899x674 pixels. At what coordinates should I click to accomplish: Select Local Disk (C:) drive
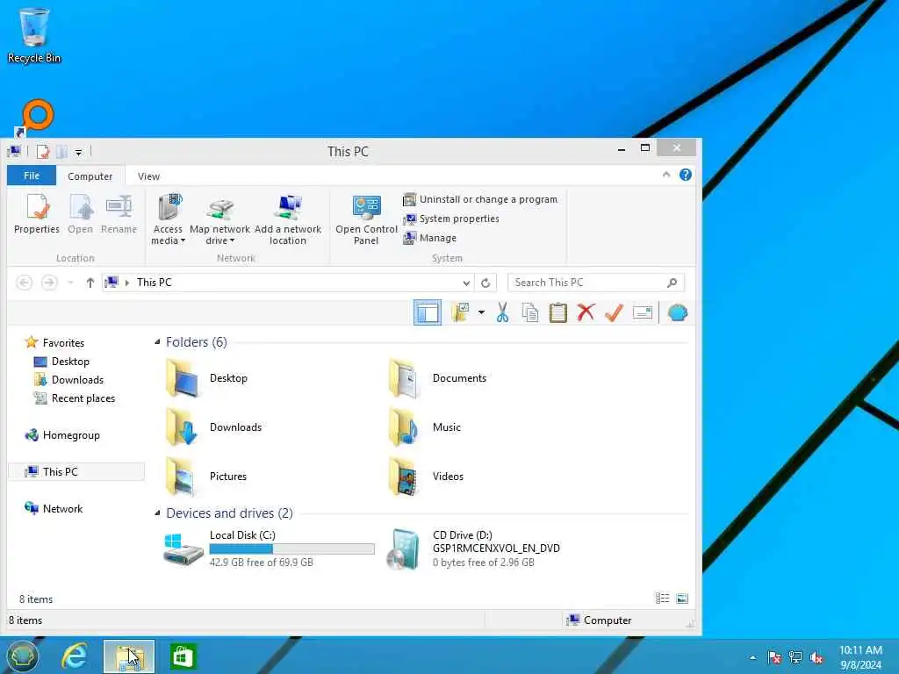tap(269, 549)
